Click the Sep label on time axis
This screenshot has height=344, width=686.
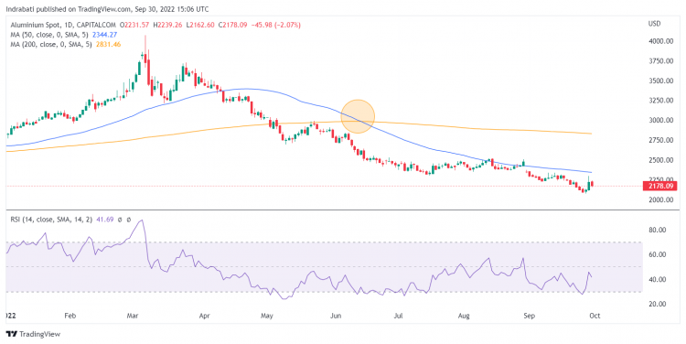tap(531, 316)
